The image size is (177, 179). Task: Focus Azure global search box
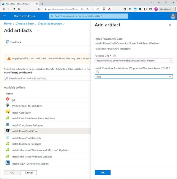(x=88, y=16)
